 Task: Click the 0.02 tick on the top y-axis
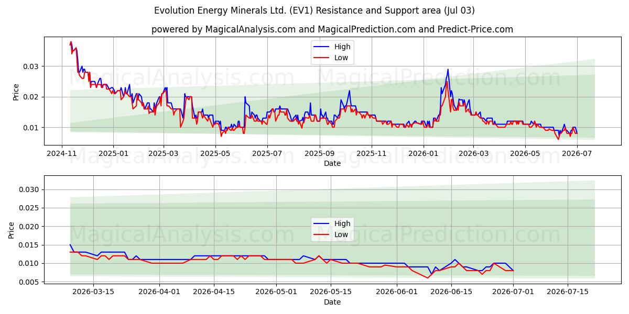click(31, 97)
